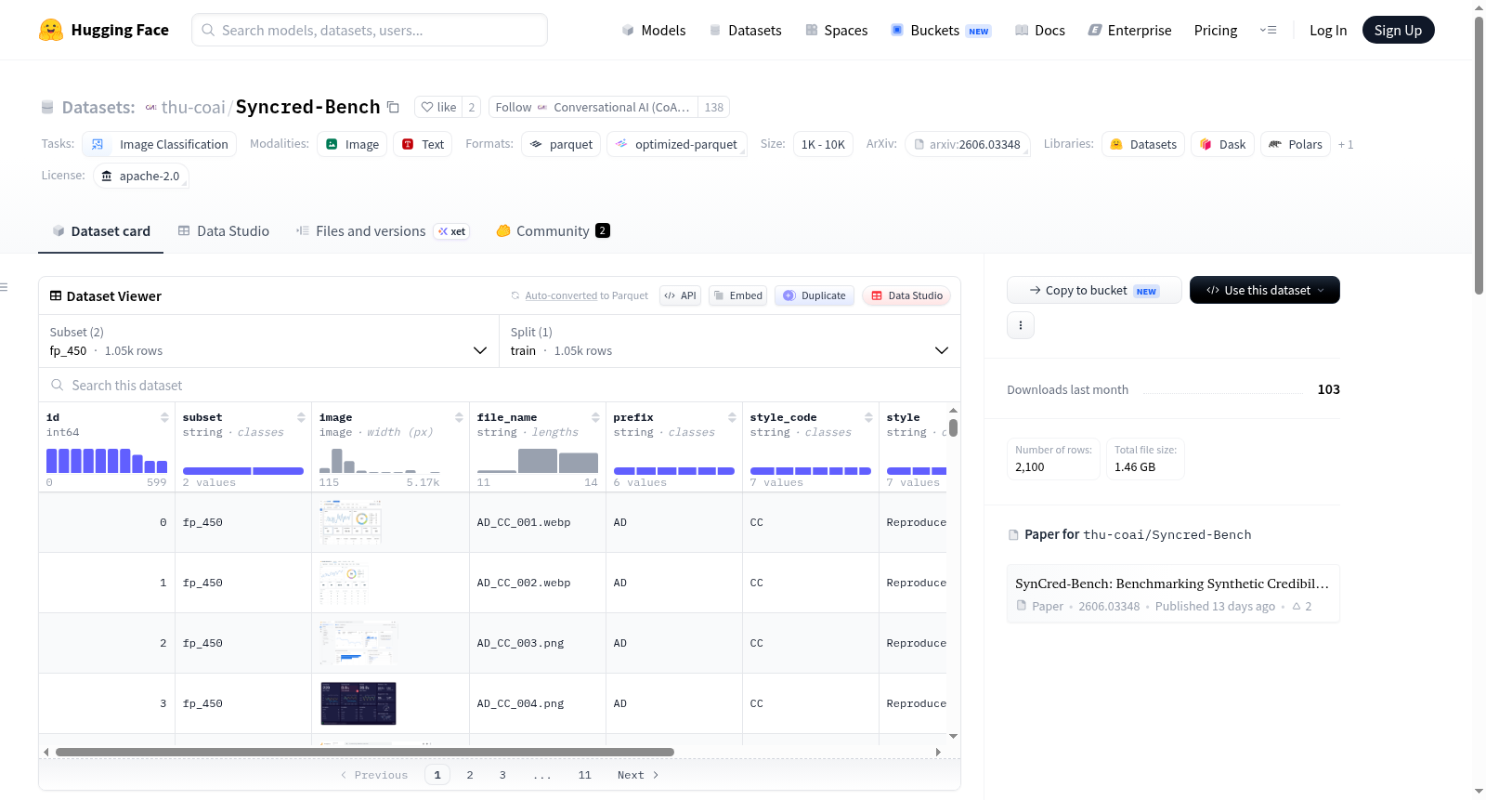The height and width of the screenshot is (800, 1486).
Task: Click the Duplicate button
Action: 815,295
